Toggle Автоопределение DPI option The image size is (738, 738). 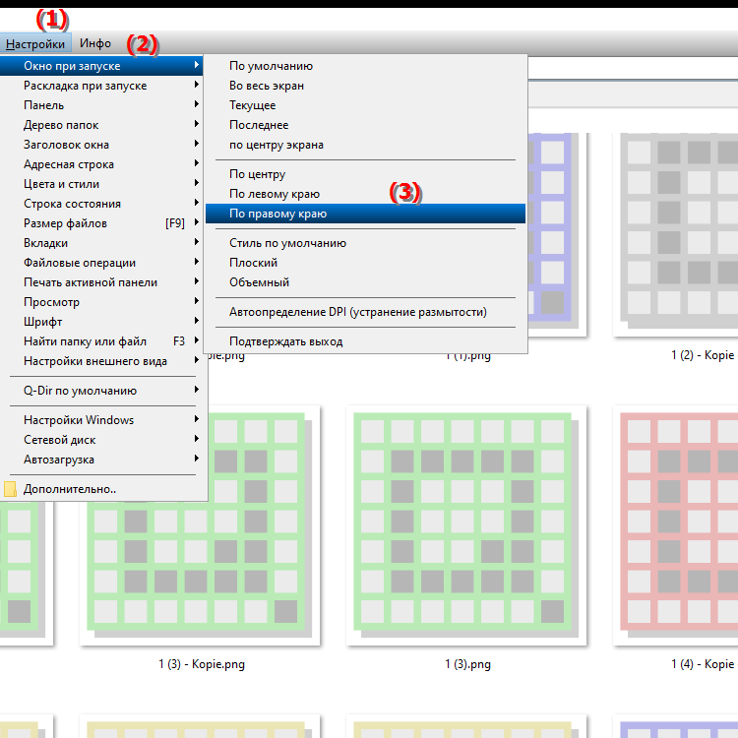pyautogui.click(x=365, y=312)
